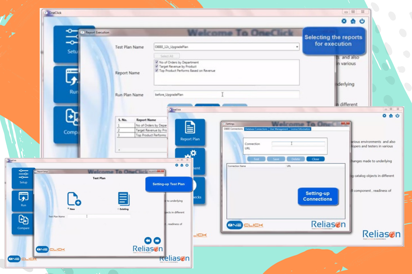Open Compare tile in Report Execution window
This screenshot has height=274, width=412.
67,125
